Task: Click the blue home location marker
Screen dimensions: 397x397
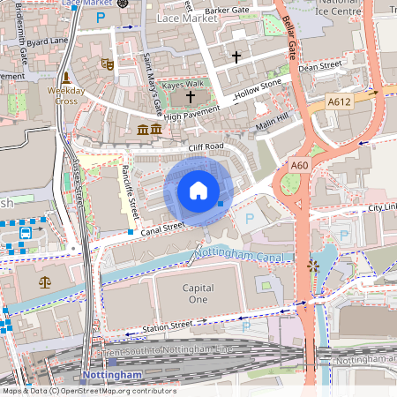Action: click(x=198, y=191)
